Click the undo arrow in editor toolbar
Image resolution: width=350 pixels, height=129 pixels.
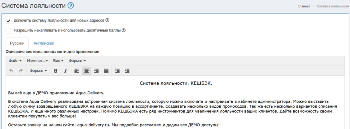pos(11,71)
